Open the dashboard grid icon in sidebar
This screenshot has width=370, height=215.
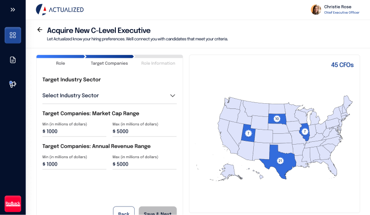[x=13, y=35]
